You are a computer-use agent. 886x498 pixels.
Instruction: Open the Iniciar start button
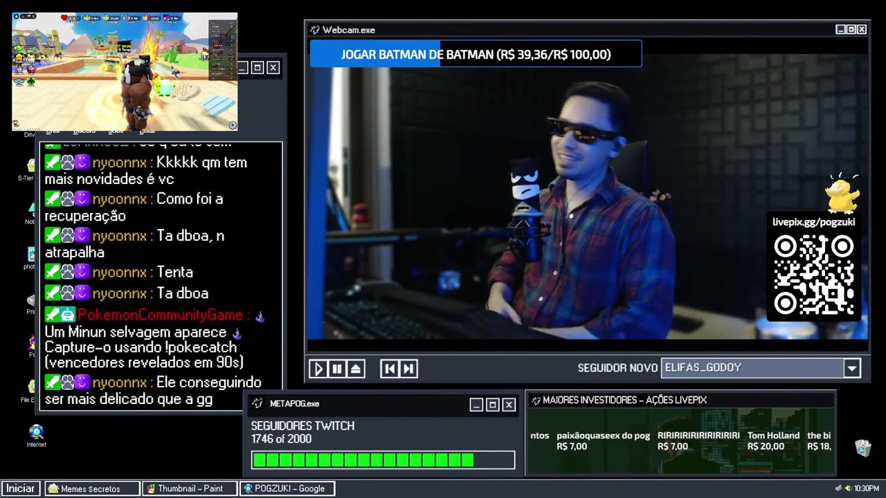[x=21, y=488]
